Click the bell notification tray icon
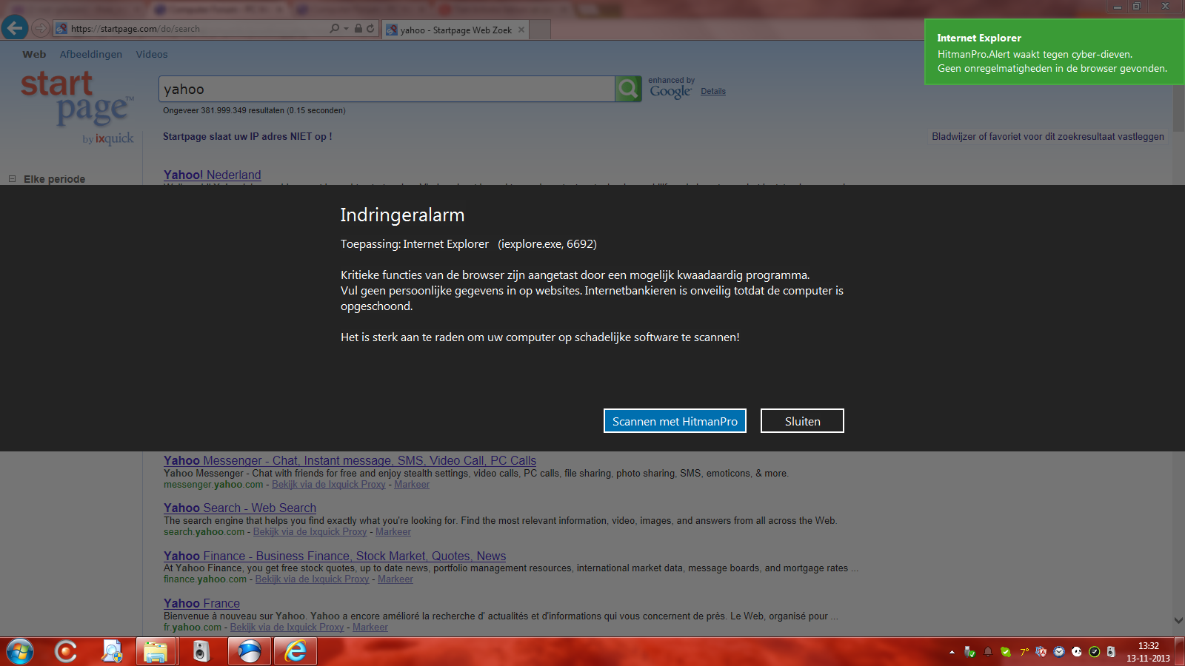 pos(987,652)
